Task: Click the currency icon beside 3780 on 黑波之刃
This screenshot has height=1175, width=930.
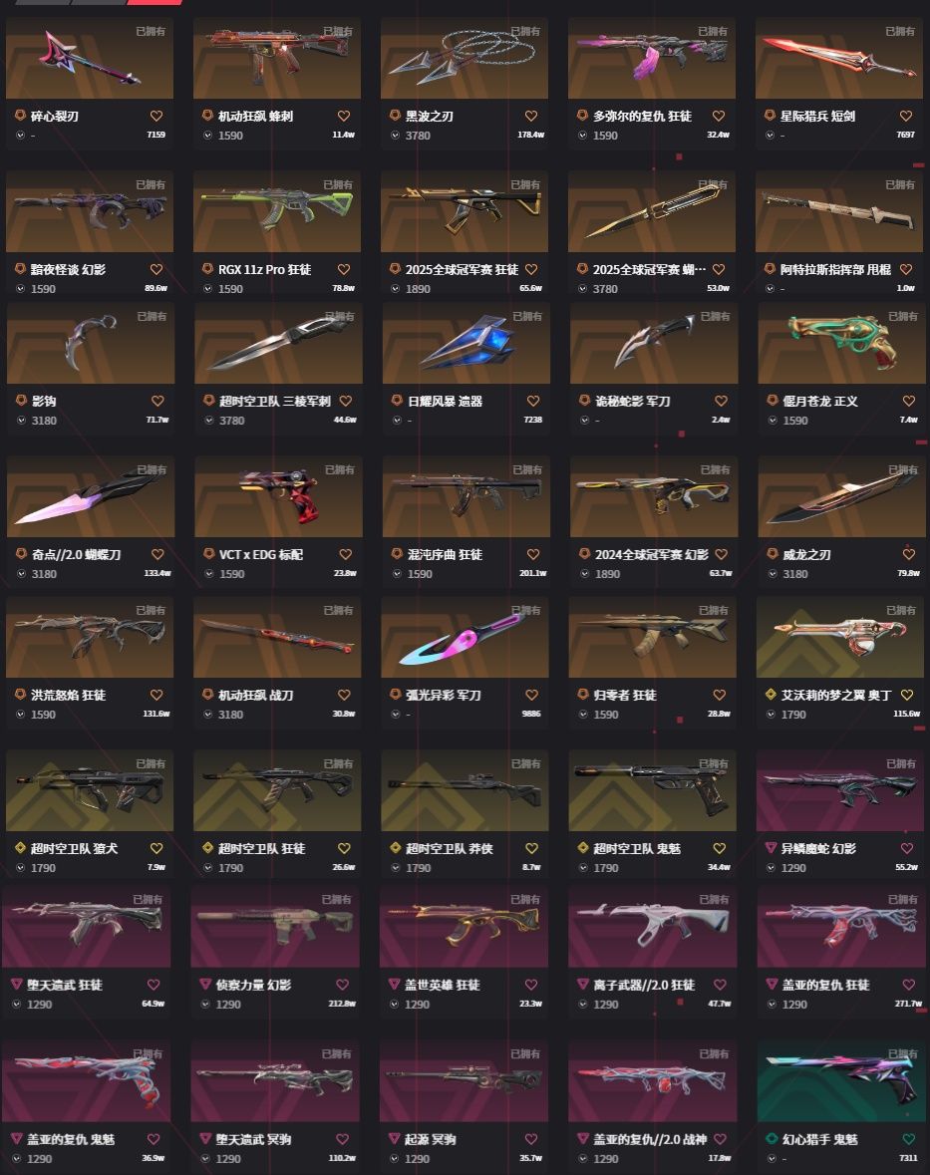Action: [x=395, y=136]
